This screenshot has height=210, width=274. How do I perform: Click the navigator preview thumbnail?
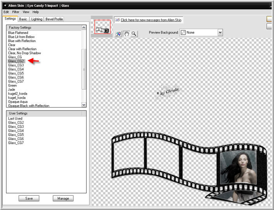click(103, 27)
